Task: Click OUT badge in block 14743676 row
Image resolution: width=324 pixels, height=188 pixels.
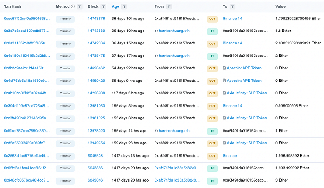Action: click(x=212, y=19)
